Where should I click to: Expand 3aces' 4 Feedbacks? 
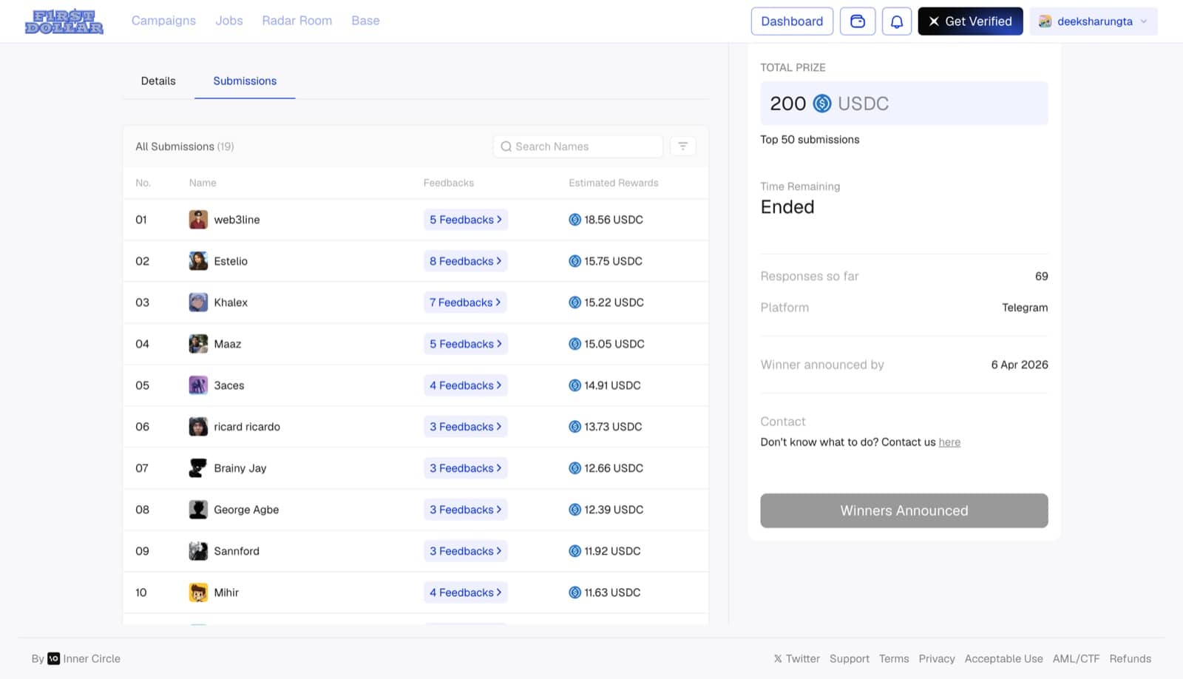[466, 385]
